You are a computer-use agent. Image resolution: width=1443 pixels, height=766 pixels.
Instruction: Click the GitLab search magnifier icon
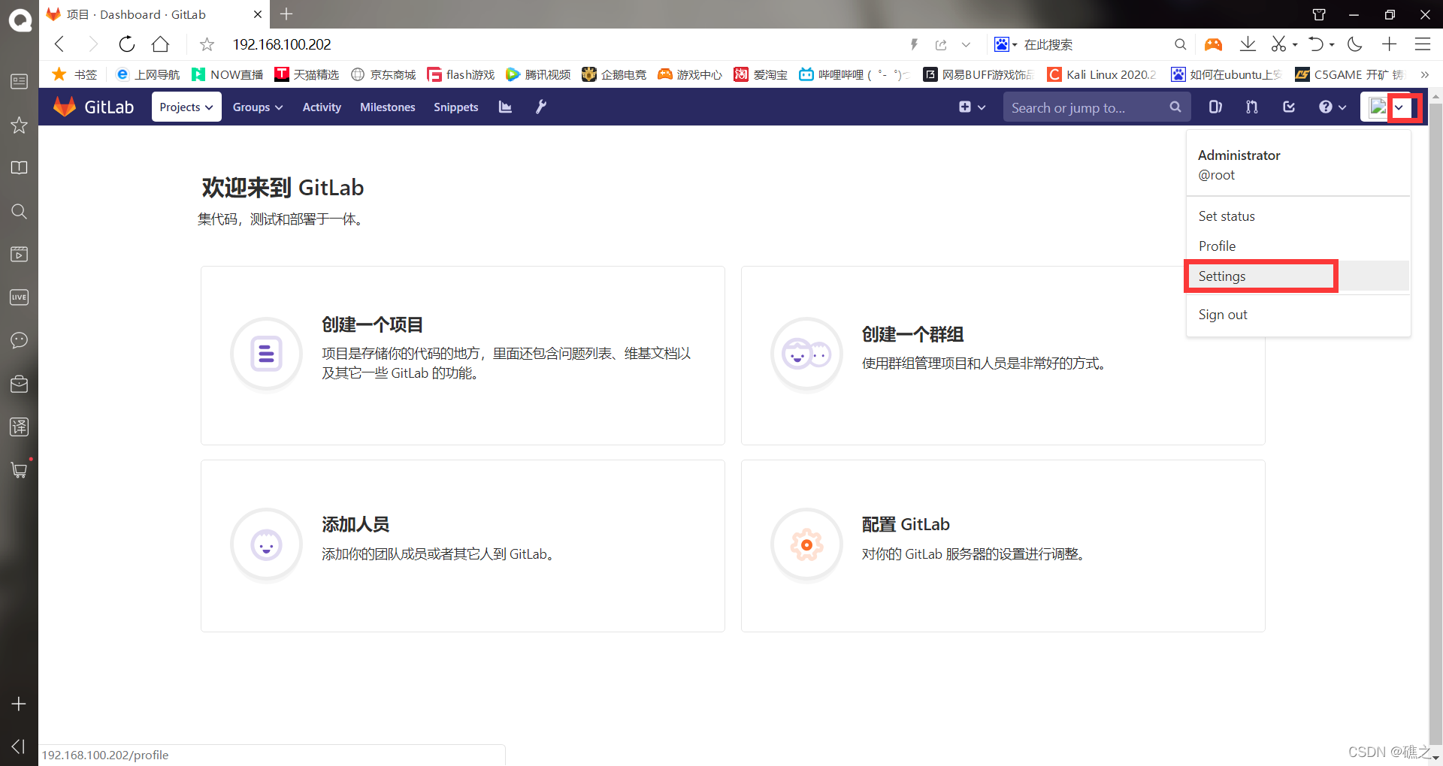coord(1175,107)
